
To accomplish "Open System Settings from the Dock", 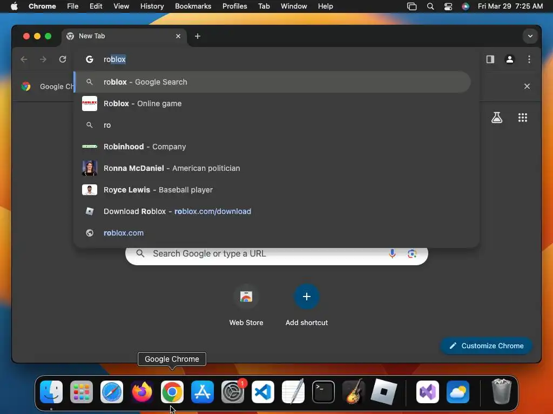I will (233, 392).
